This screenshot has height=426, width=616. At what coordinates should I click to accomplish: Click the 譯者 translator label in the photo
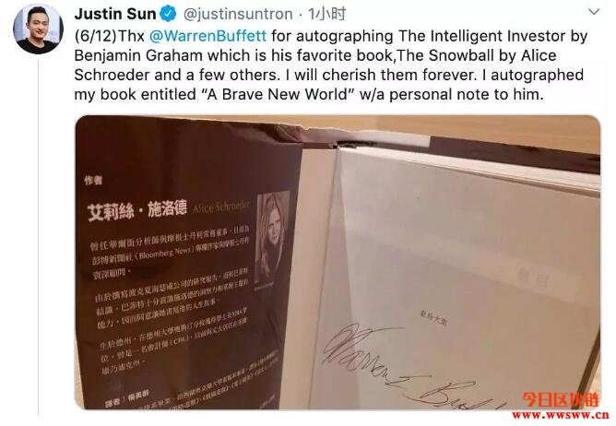[114, 401]
